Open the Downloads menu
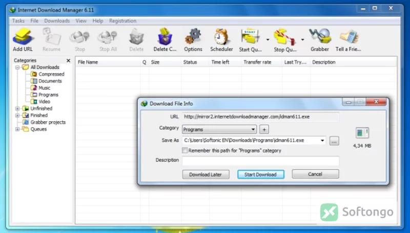Screen dimensions: 410x233 coord(57,21)
